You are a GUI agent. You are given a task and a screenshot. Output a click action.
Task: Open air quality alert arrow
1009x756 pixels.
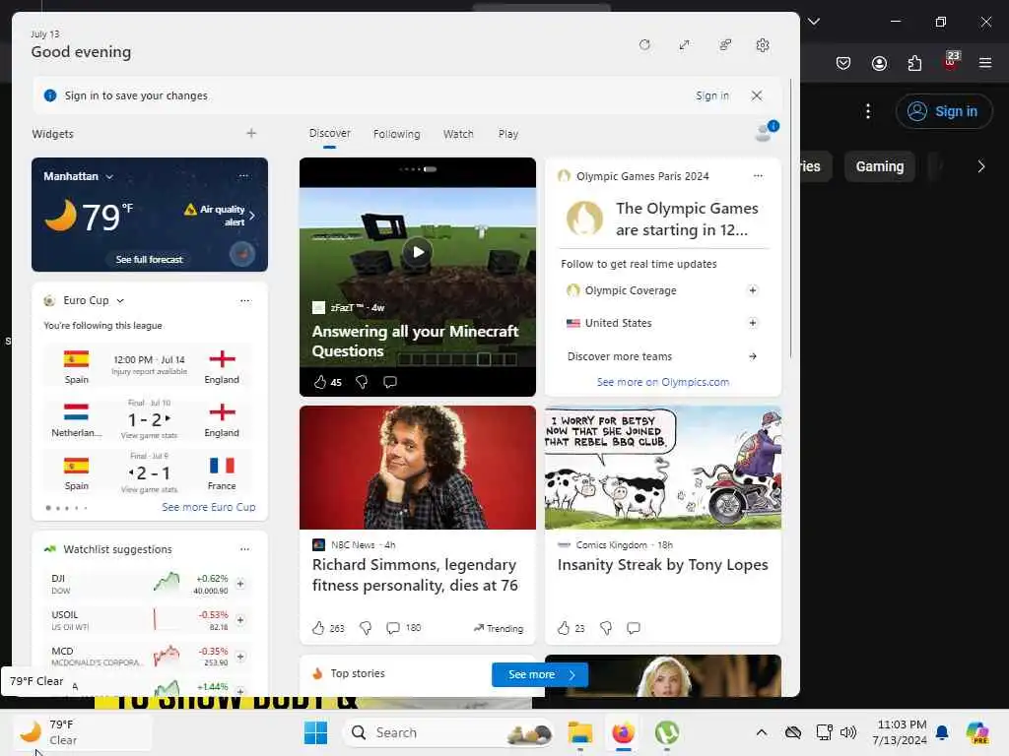click(x=251, y=216)
